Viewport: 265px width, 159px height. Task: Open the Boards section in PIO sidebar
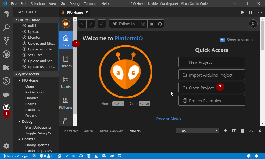(x=66, y=82)
